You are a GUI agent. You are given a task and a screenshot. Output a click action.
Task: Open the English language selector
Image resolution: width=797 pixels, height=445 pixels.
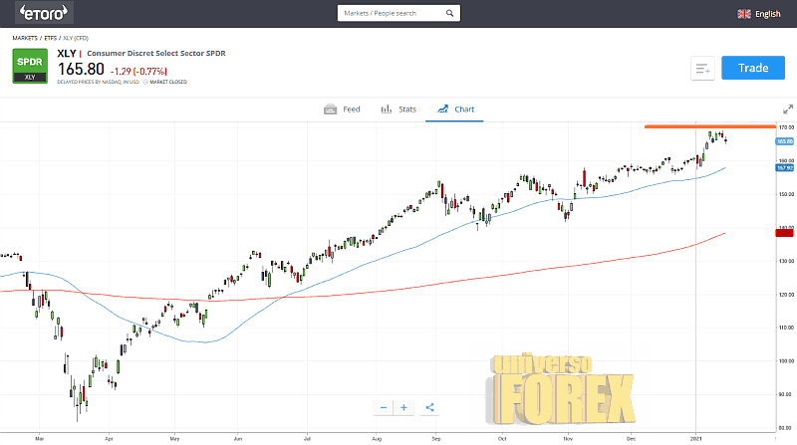768,14
